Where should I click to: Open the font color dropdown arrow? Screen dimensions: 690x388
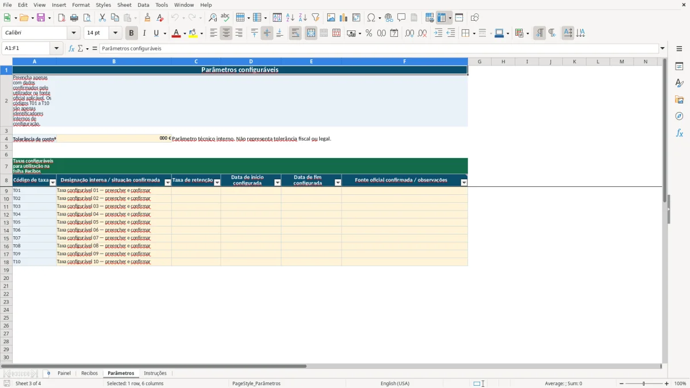185,33
